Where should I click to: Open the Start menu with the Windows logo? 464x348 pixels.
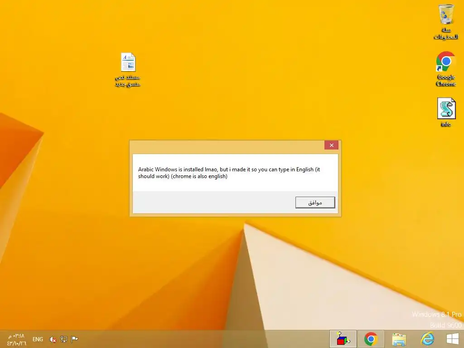(453, 339)
